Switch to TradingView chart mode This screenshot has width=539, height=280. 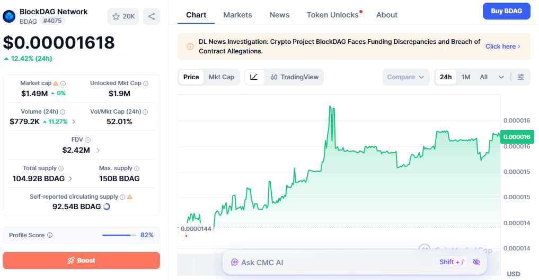pos(295,77)
